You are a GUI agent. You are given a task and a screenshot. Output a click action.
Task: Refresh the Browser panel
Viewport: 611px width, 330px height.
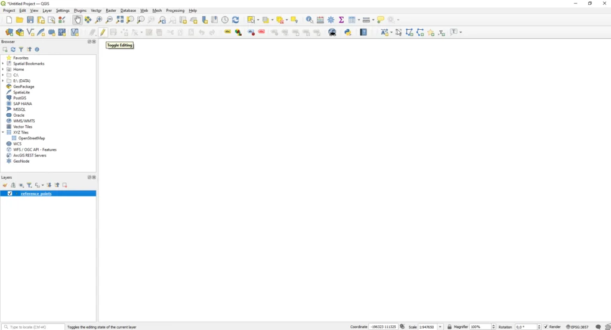tap(13, 49)
